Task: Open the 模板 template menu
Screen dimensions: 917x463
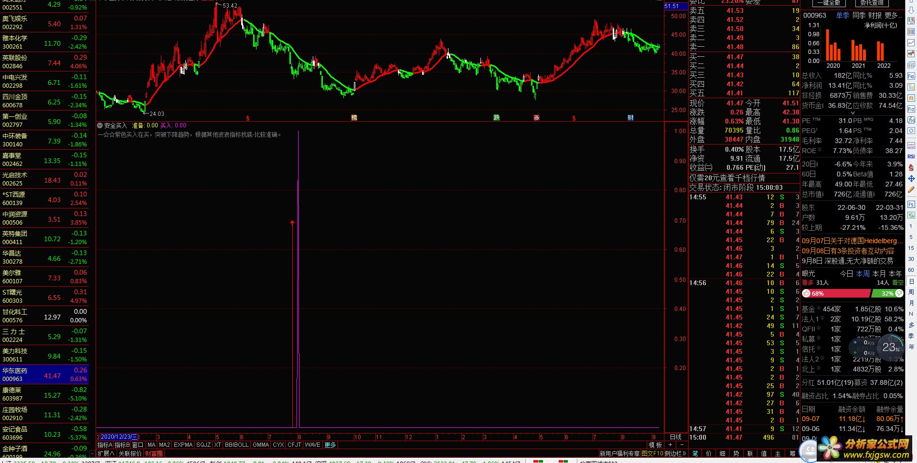Action: pos(655,445)
